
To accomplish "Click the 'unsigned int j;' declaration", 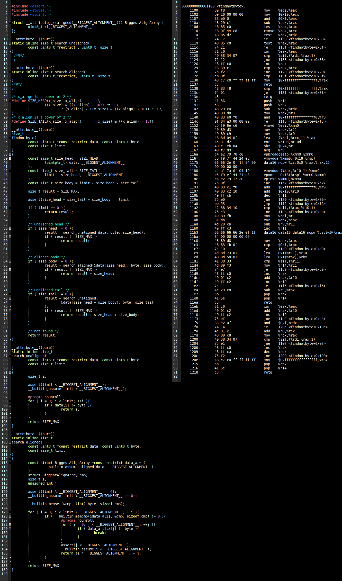I will click(43, 484).
